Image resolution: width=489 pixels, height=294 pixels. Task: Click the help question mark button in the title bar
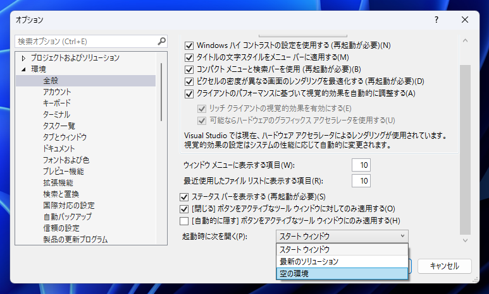[x=436, y=20]
